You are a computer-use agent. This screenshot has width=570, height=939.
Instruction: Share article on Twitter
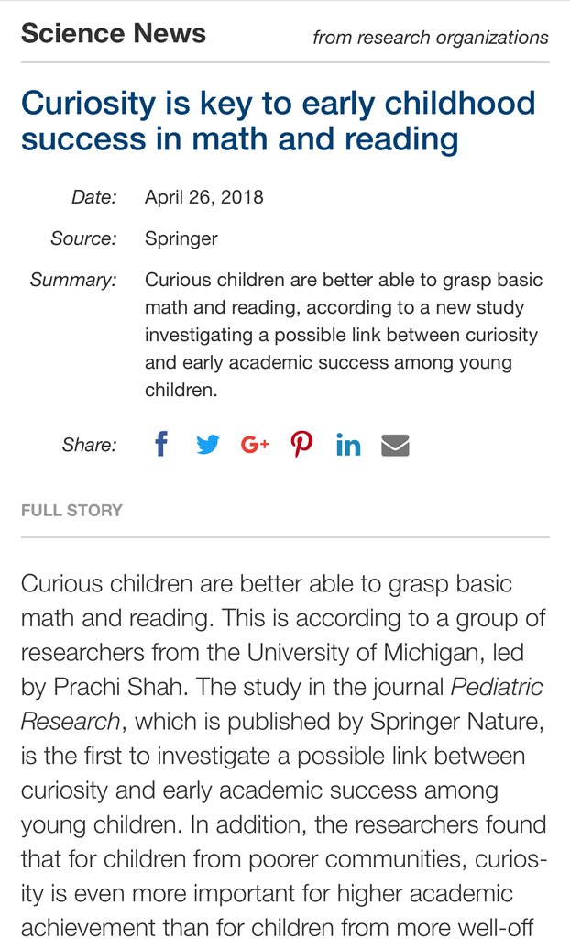tap(208, 445)
